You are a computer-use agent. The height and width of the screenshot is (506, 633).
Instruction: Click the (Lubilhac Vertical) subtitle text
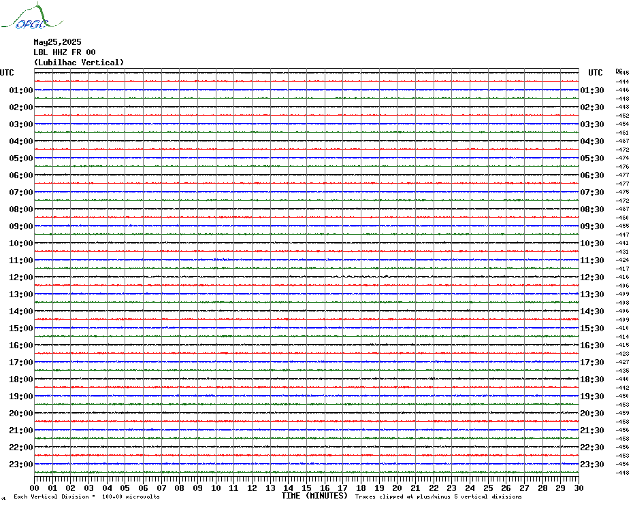point(79,63)
